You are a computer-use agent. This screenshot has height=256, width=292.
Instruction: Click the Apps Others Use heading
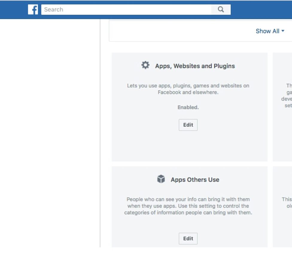coord(195,180)
